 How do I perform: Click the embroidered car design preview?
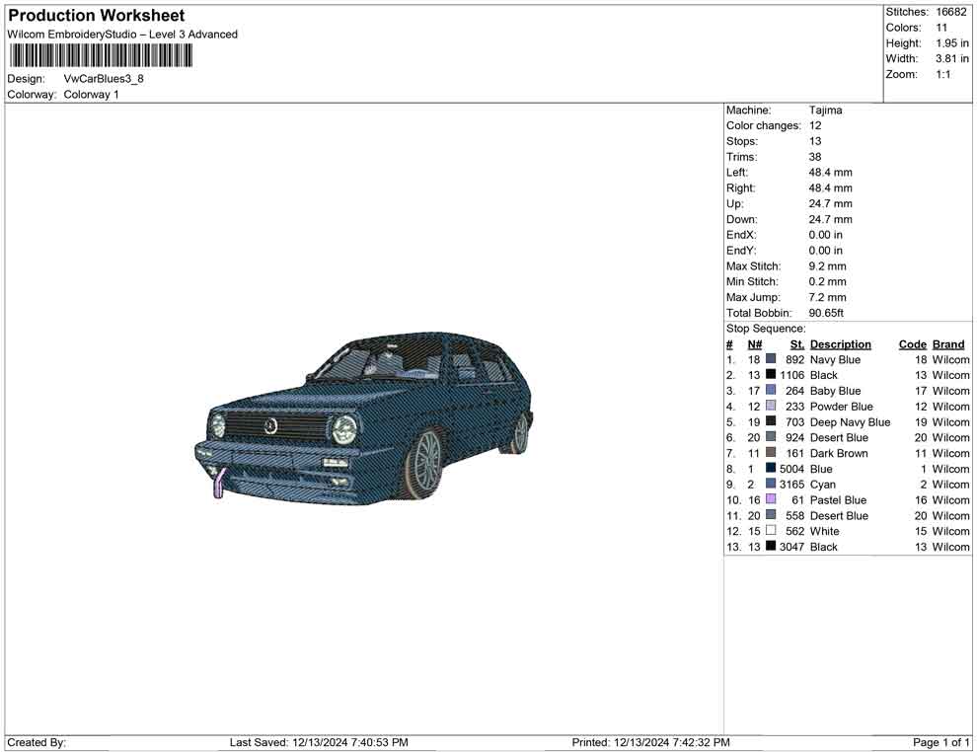coord(365,416)
